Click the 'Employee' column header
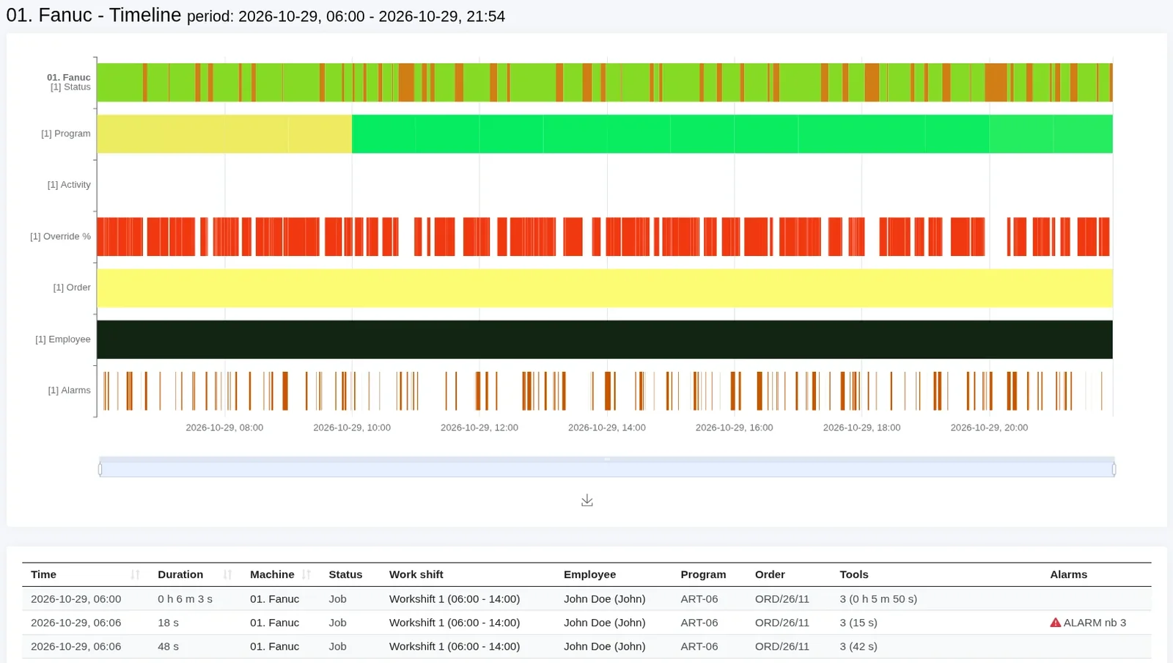The width and height of the screenshot is (1173, 663). [x=589, y=574]
